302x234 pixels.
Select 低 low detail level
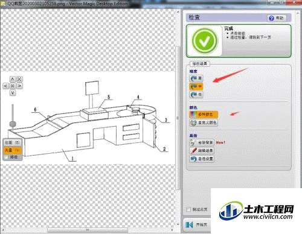(x=196, y=95)
